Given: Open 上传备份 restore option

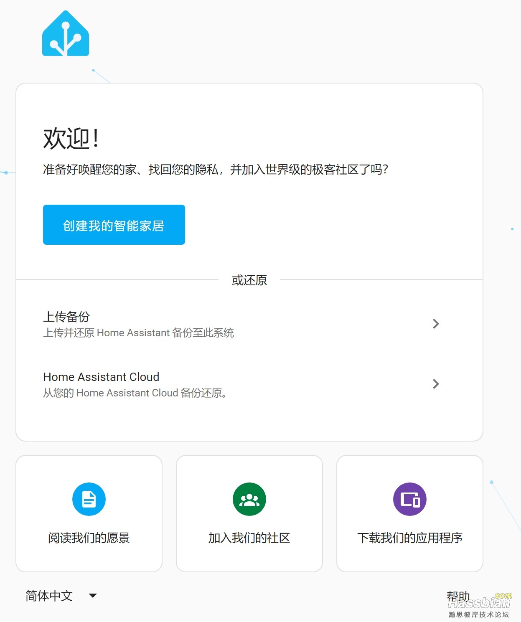Looking at the screenshot, I should tap(249, 324).
